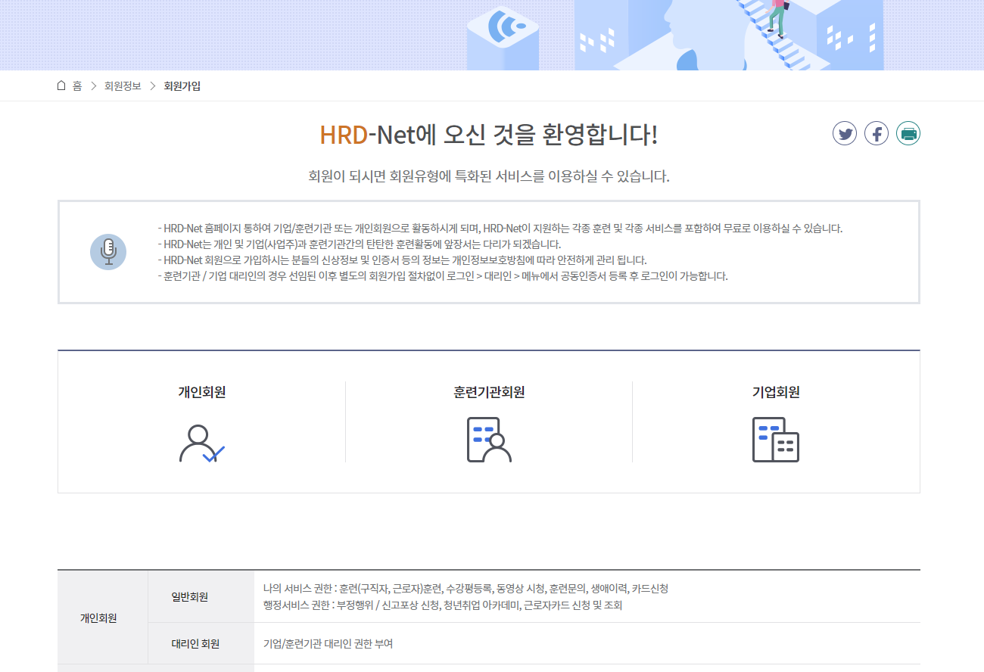Image resolution: width=984 pixels, height=672 pixels.
Task: Click the '기업/훈련기관 대리인 권한 부여' text
Action: [x=328, y=644]
